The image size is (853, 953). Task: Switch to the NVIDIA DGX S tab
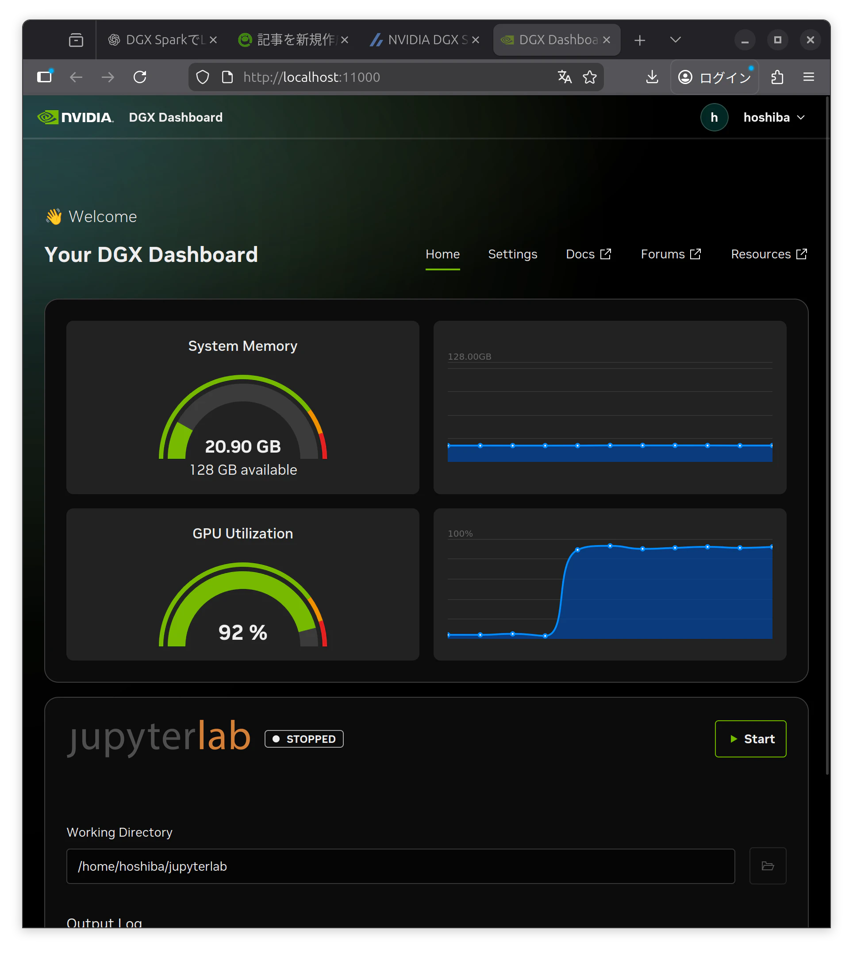coord(424,40)
